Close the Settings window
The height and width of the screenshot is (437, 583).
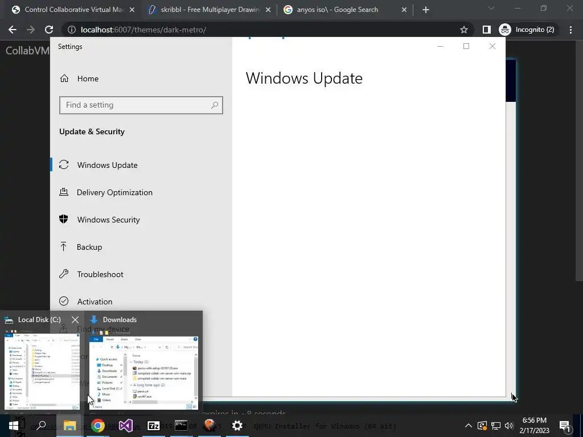tap(492, 46)
